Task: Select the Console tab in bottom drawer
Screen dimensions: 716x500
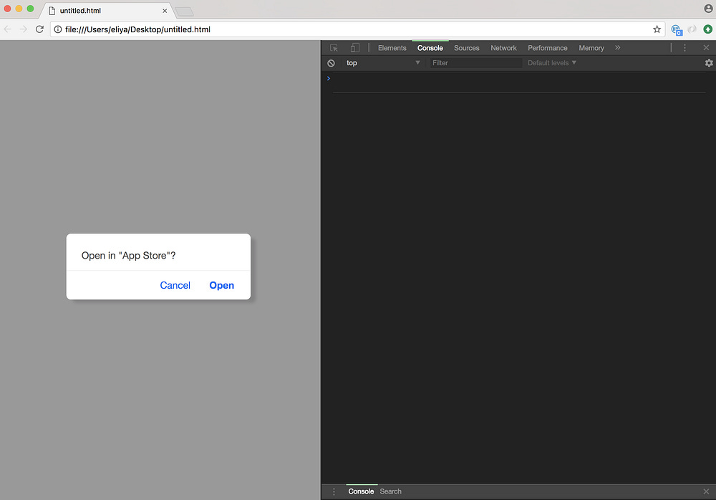Action: tap(361, 491)
